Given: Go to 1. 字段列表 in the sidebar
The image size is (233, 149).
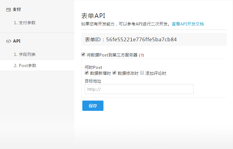Looking at the screenshot, I should (25, 54).
